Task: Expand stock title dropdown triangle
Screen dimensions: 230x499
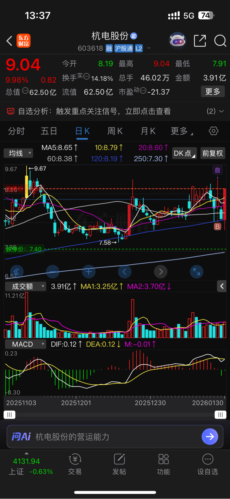Action: pos(149,48)
